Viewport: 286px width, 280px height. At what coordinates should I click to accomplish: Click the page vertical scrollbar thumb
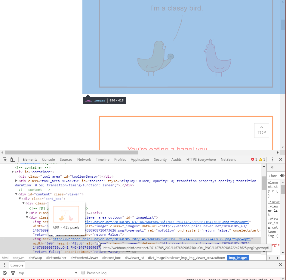[283, 24]
